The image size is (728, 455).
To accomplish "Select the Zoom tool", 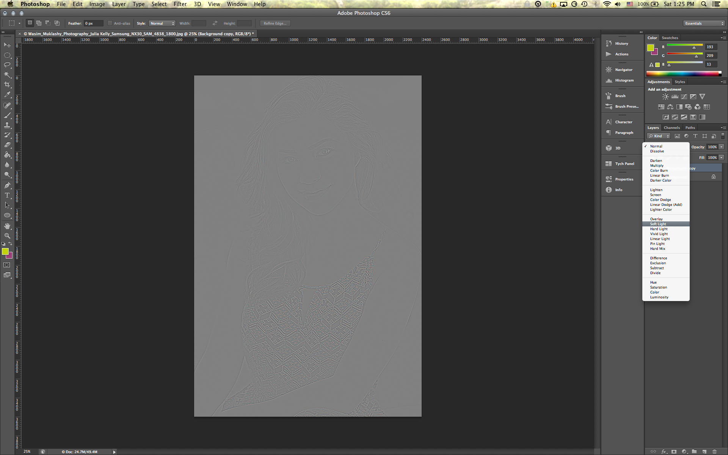I will click(x=7, y=235).
